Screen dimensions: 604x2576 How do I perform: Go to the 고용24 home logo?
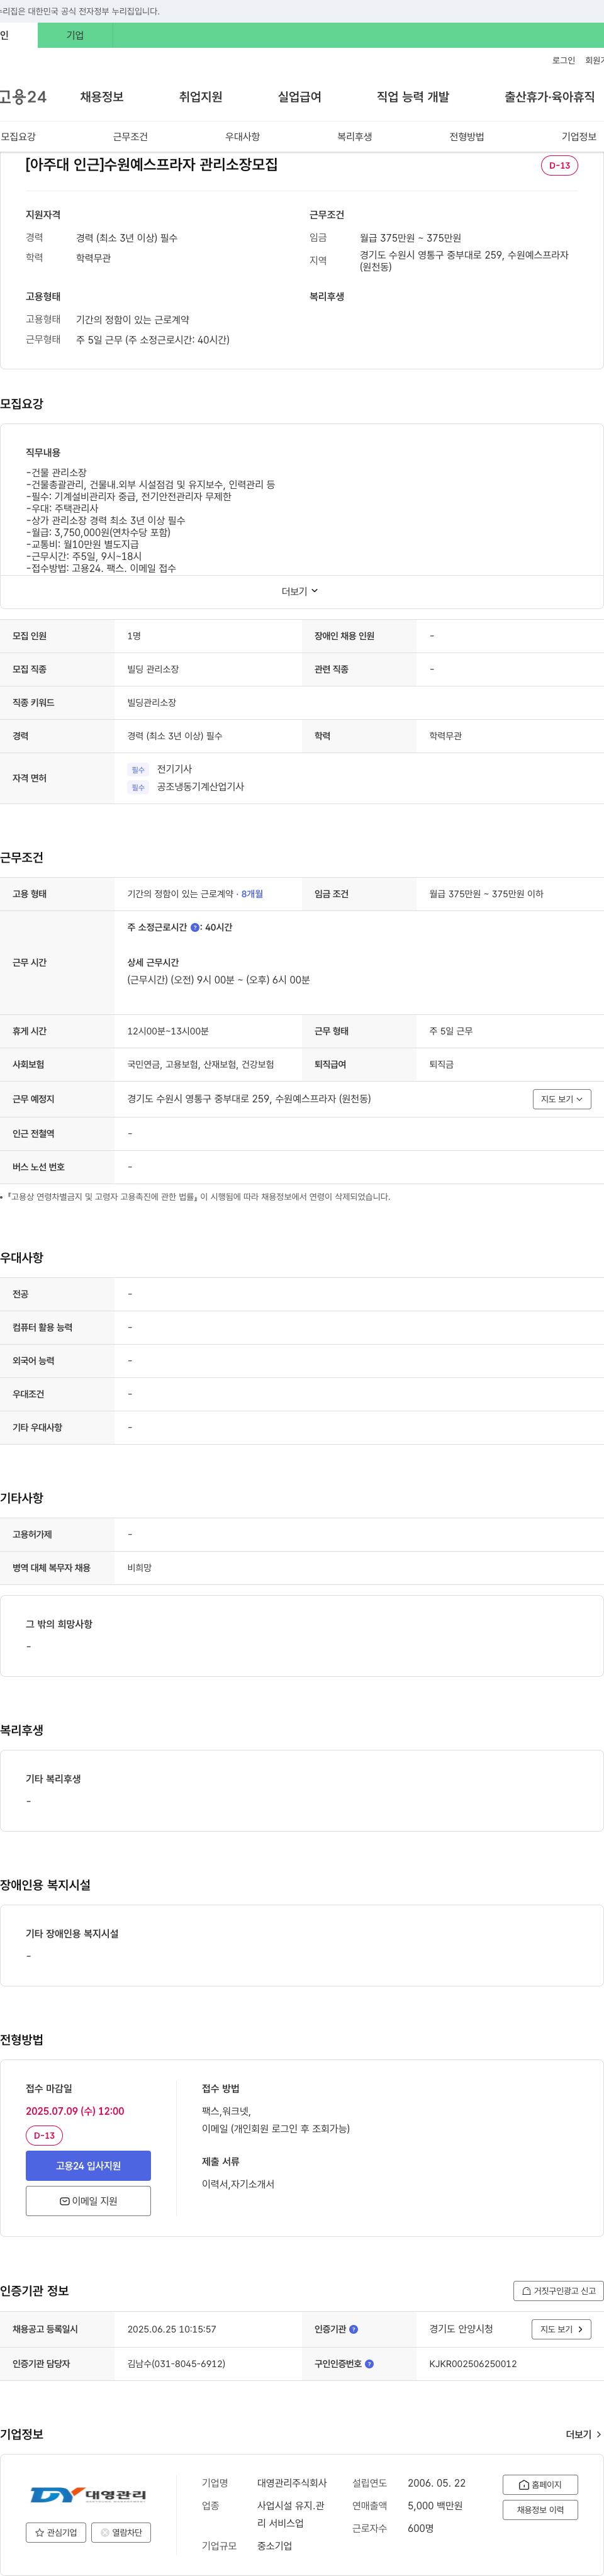point(23,97)
